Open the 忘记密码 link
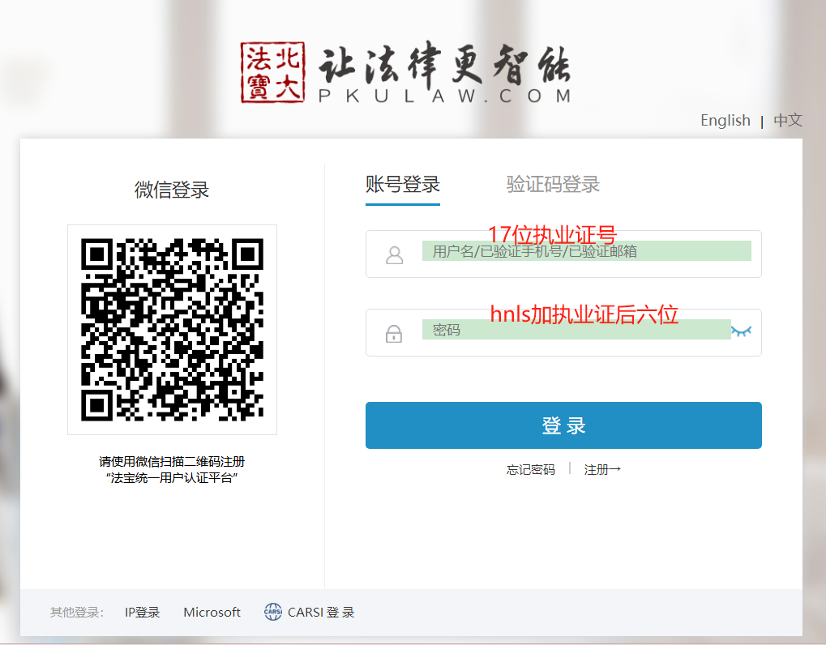Screen dimensions: 826x645 click(531, 470)
